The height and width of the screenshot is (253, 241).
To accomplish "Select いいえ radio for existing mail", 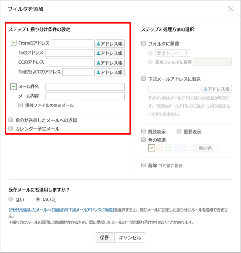I will pos(38,199).
